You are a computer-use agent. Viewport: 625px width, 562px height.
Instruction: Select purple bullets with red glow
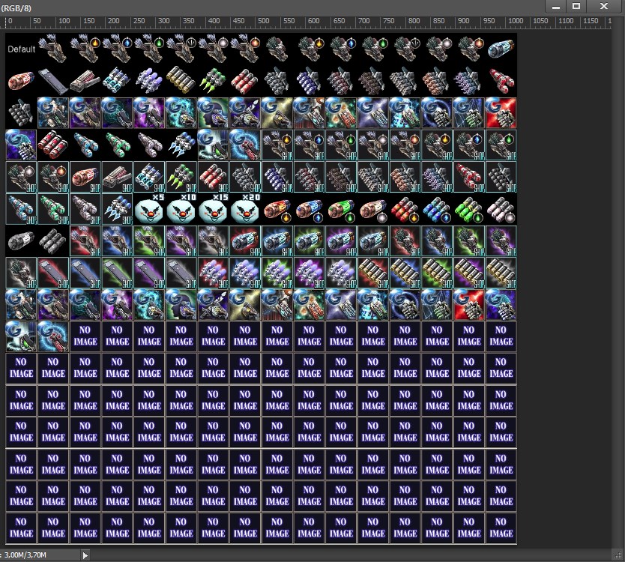214,273
